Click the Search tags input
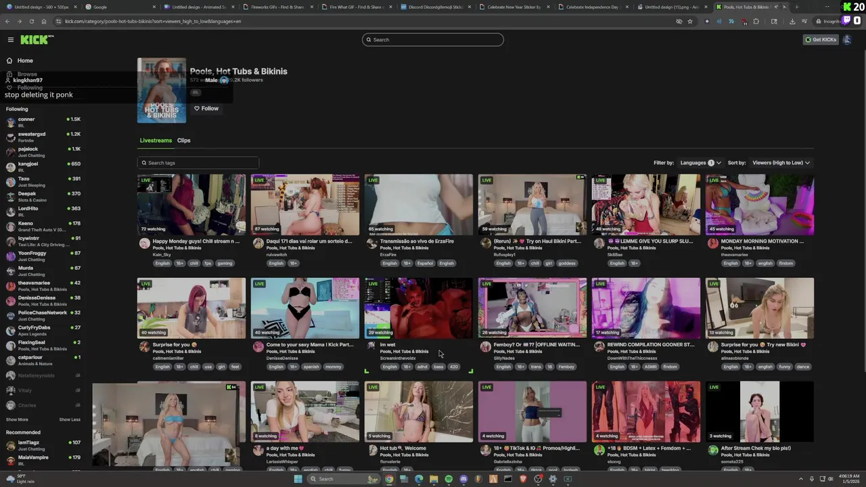Image resolution: width=866 pixels, height=487 pixels. (198, 163)
